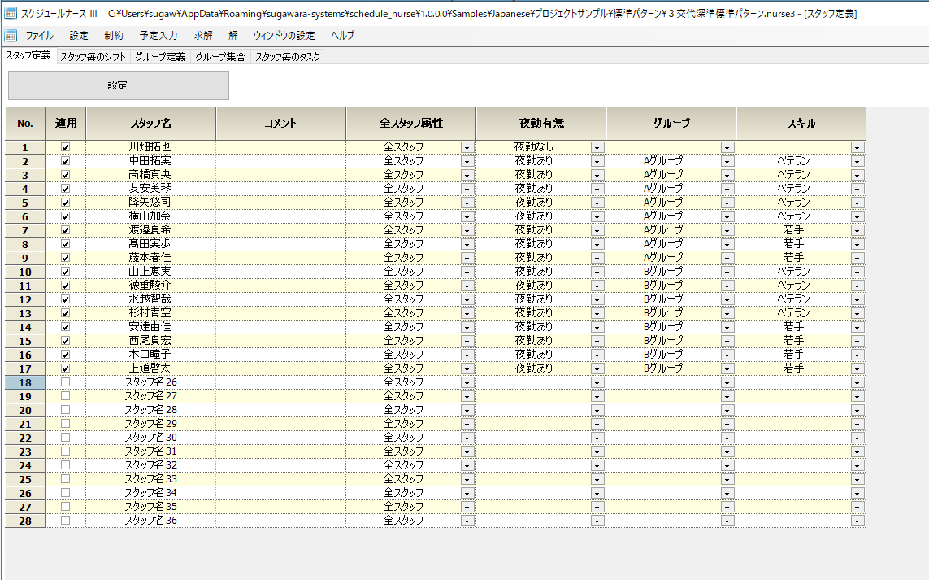The image size is (929, 580).
Task: Click staff name 髙田実歩
Action: [150, 244]
